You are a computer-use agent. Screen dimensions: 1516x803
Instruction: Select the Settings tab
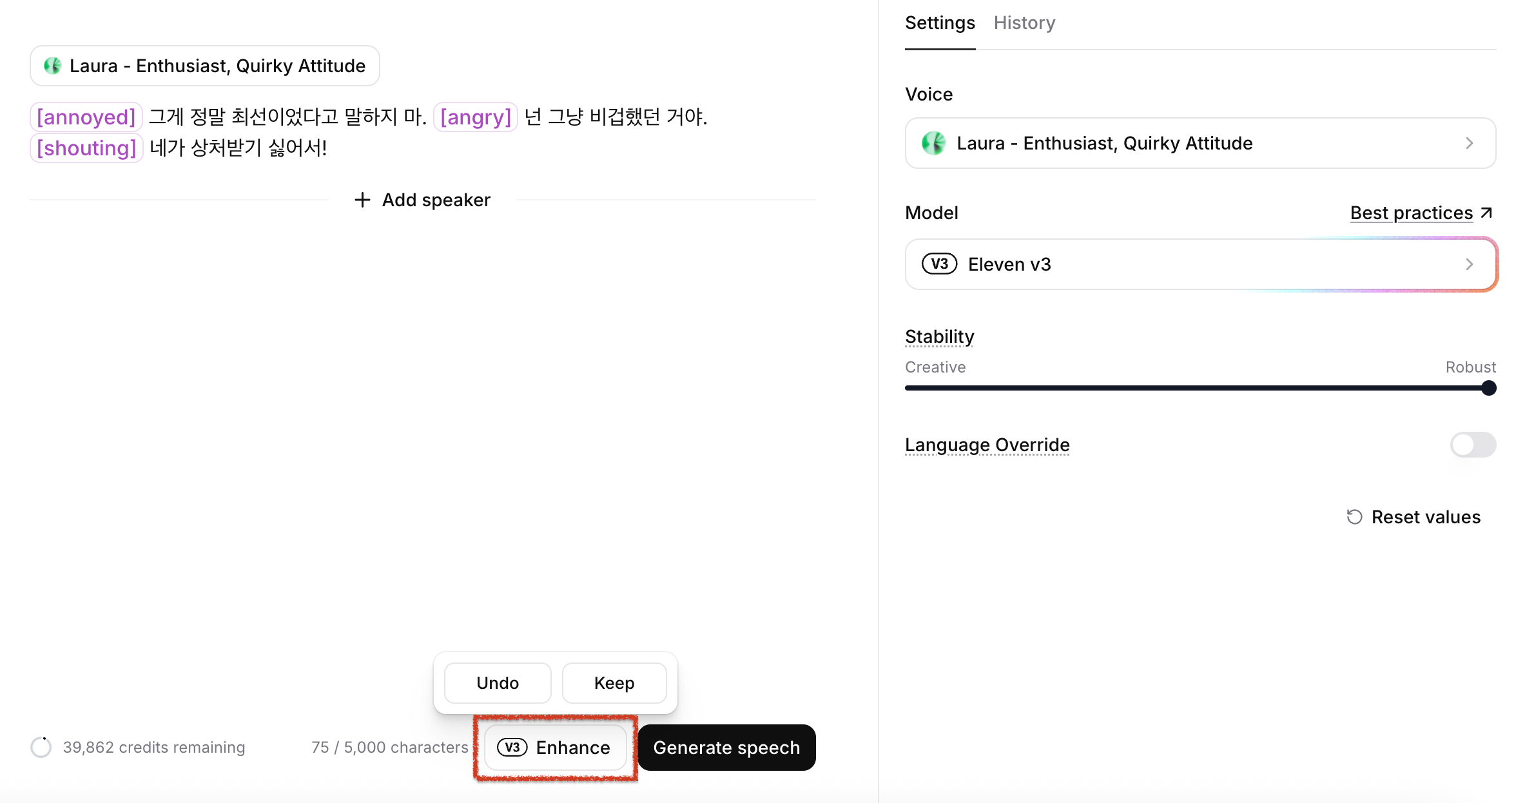tap(940, 23)
